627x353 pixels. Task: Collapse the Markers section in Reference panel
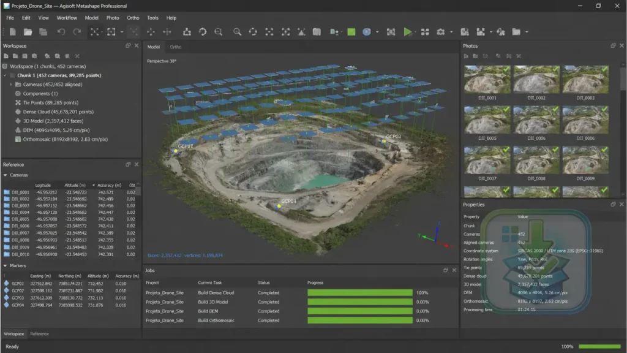point(5,266)
